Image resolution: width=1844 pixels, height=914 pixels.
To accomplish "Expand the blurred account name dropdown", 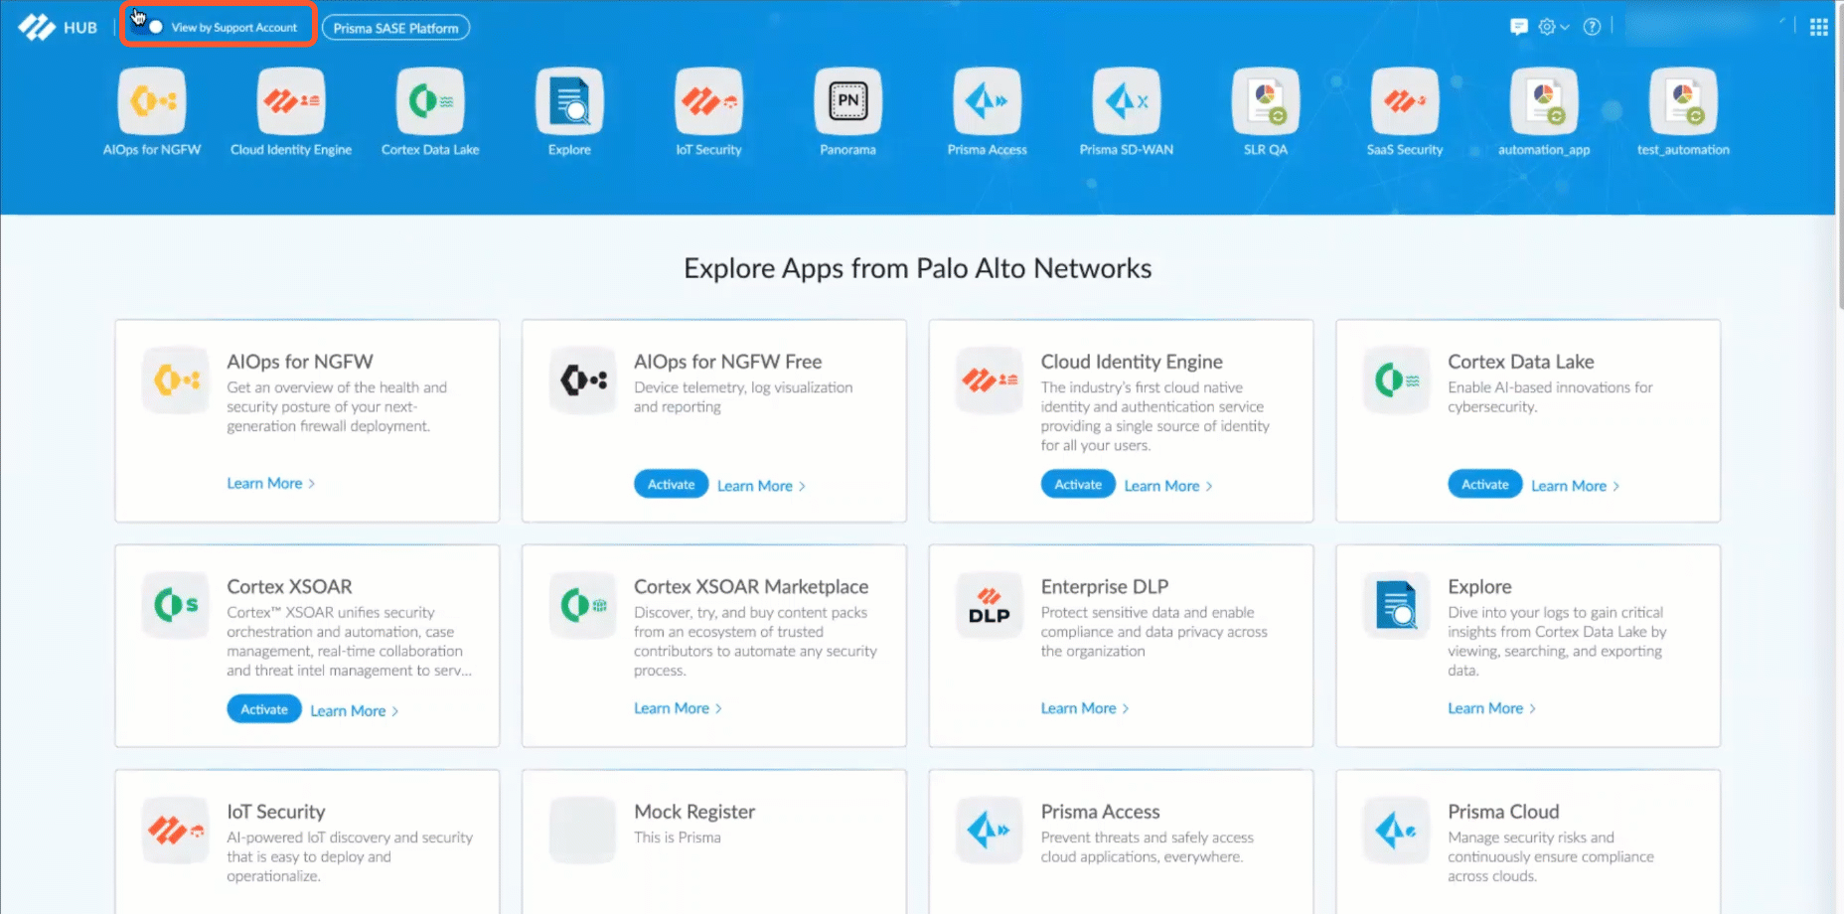I will coord(1709,24).
